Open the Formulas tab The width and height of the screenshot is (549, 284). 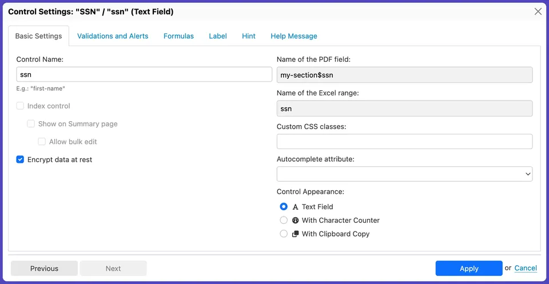click(178, 36)
